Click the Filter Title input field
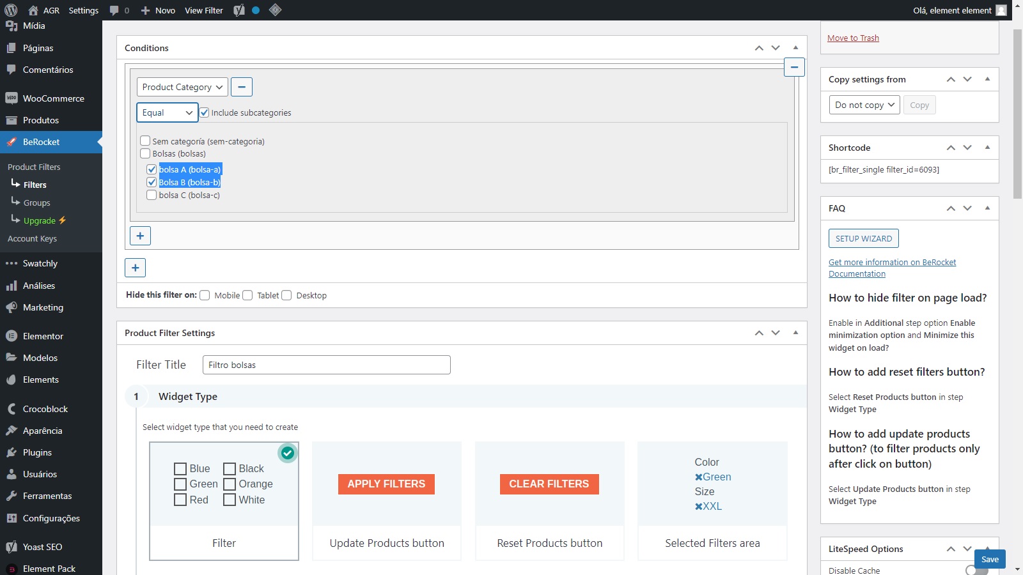 pos(327,365)
